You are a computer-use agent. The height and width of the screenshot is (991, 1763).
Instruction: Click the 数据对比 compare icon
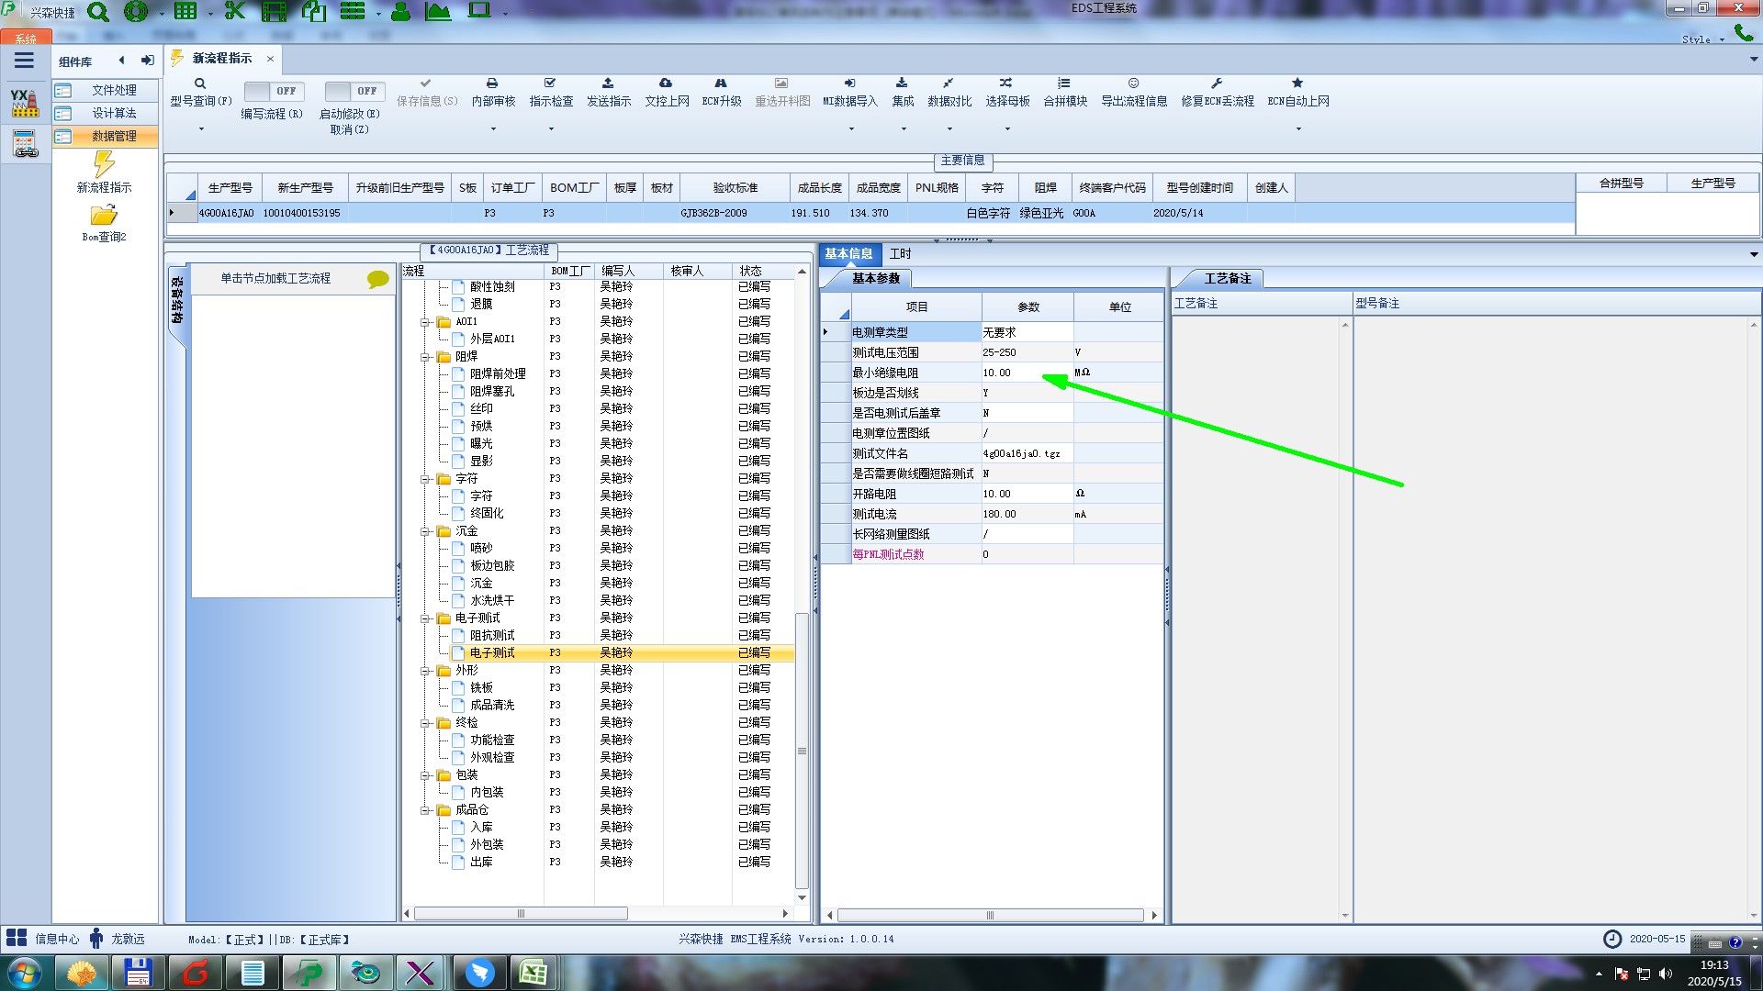[x=949, y=84]
